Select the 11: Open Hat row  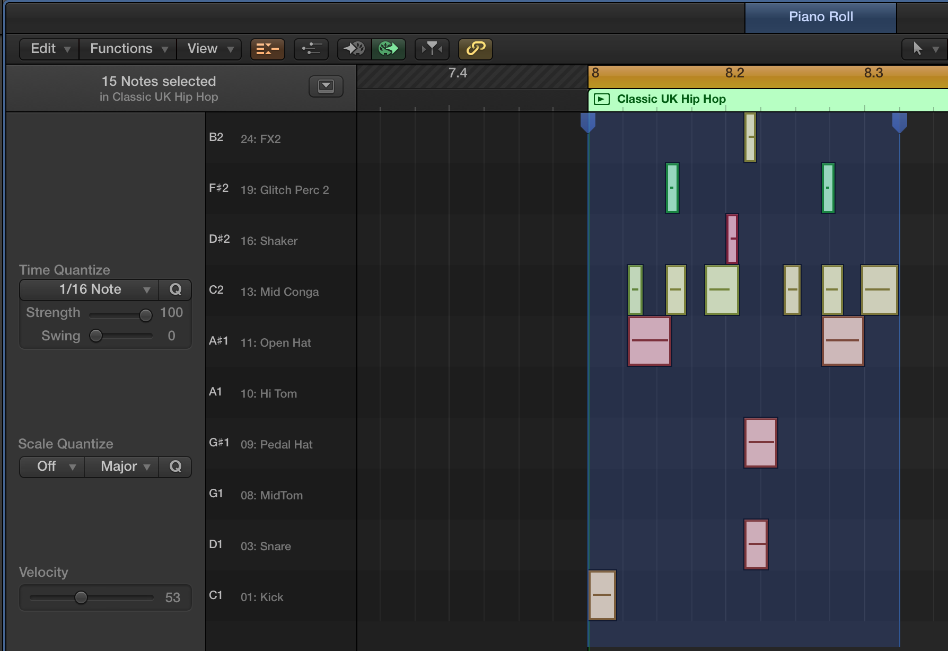[281, 341]
